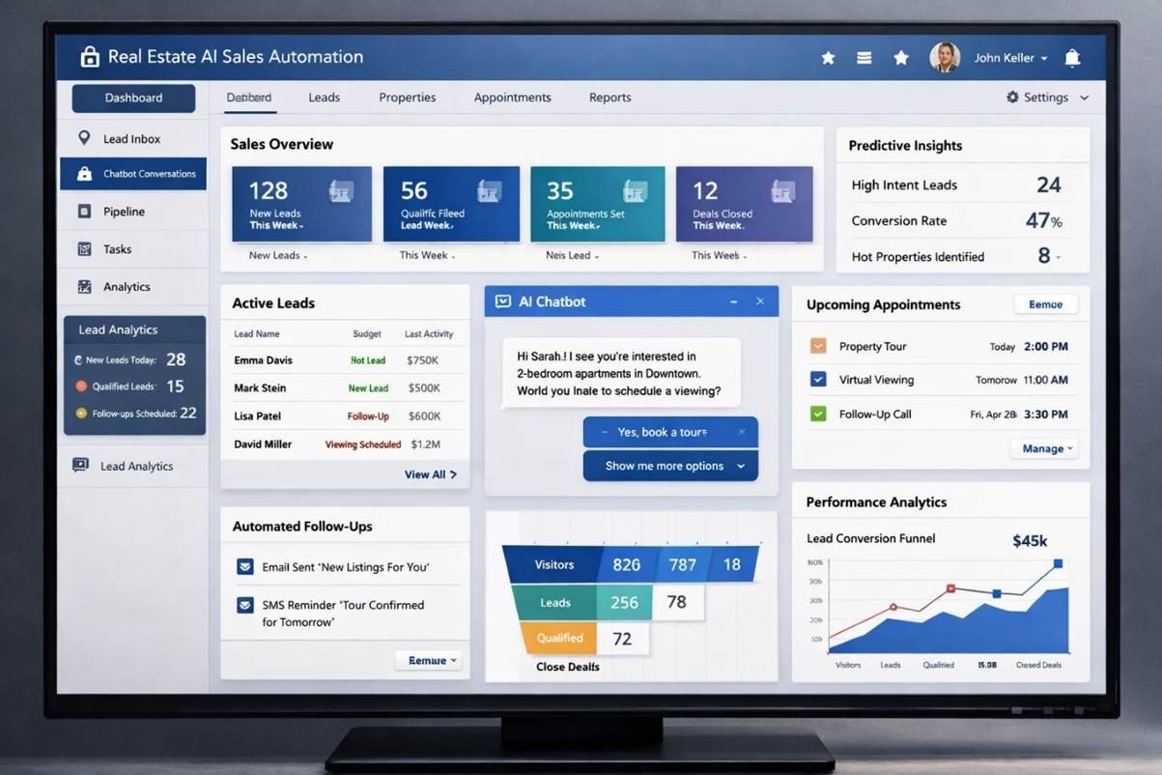Open the Reports tab
The image size is (1162, 775).
tap(609, 98)
